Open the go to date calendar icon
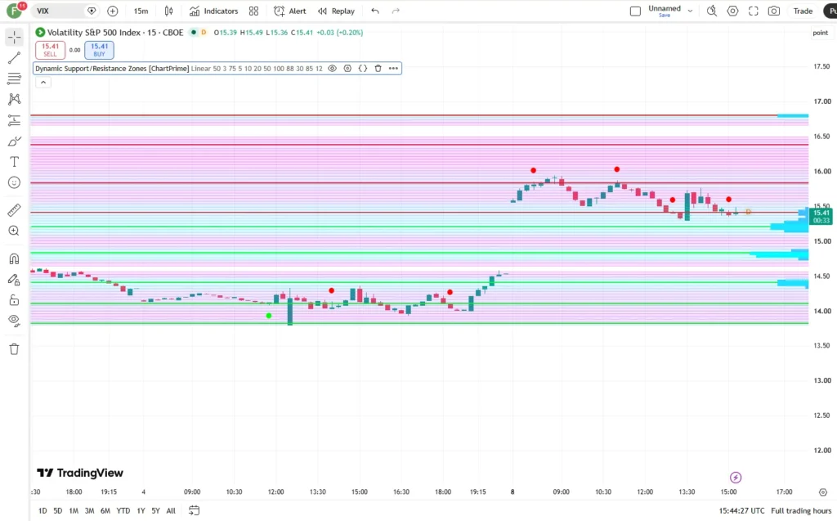 (x=195, y=511)
